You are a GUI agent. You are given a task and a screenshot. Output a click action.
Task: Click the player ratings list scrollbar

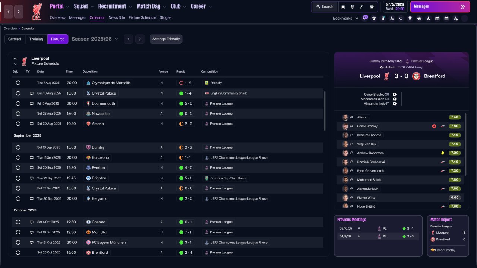tap(466, 144)
